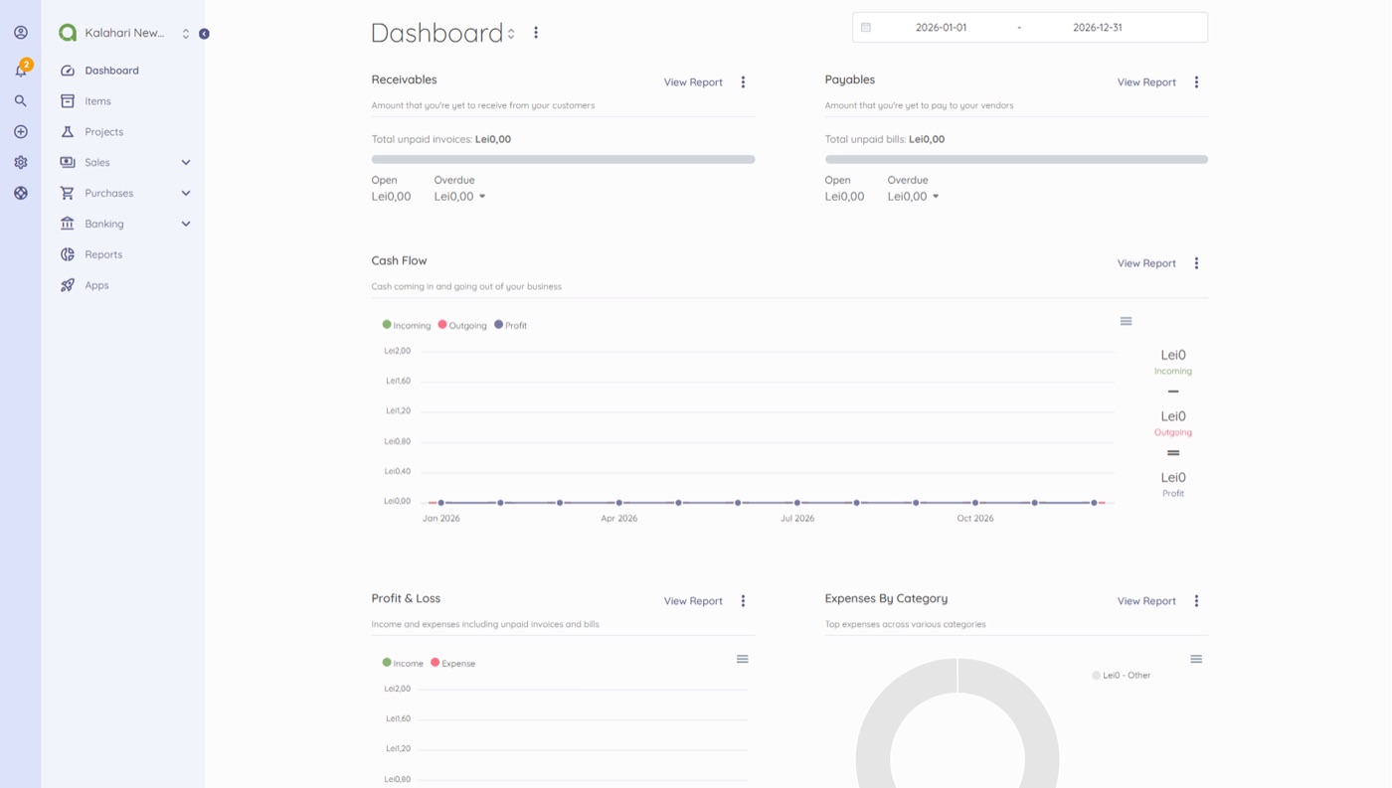Screen dimensions: 1392x788
Task: Open Dashboard title three-dot menu
Action: pos(536,33)
